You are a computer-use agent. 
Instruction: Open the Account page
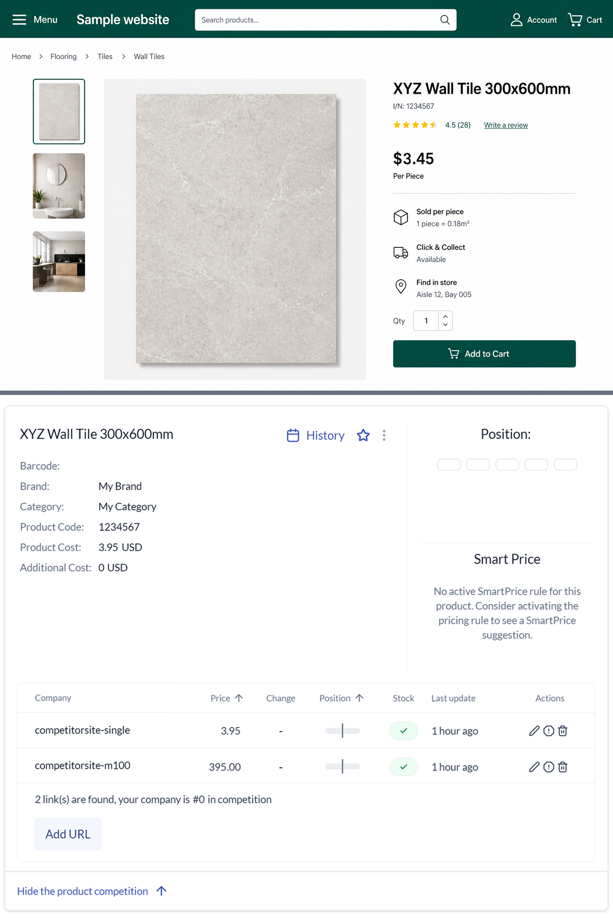(x=534, y=20)
